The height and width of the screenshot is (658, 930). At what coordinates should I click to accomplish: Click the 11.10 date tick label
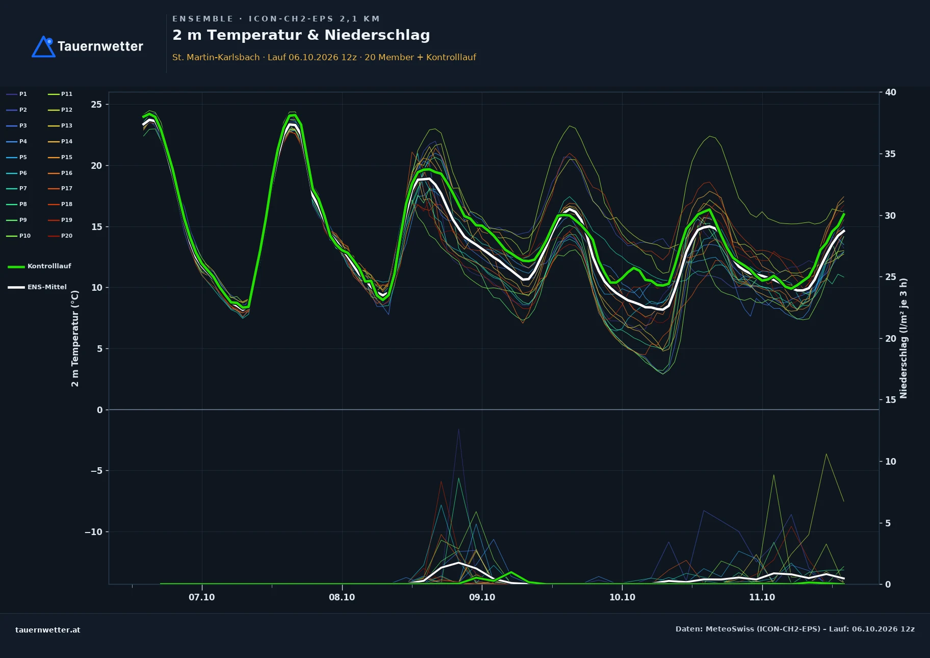[762, 597]
